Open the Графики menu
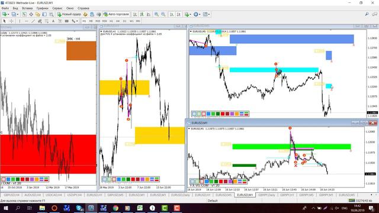The height and width of the screenshot is (213, 379). (x=42, y=8)
